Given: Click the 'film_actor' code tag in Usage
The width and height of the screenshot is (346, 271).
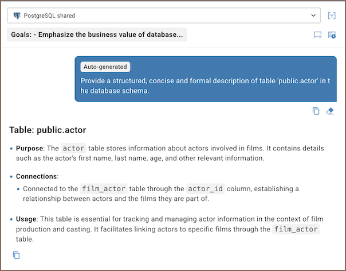Looking at the screenshot, I should pos(295,229).
